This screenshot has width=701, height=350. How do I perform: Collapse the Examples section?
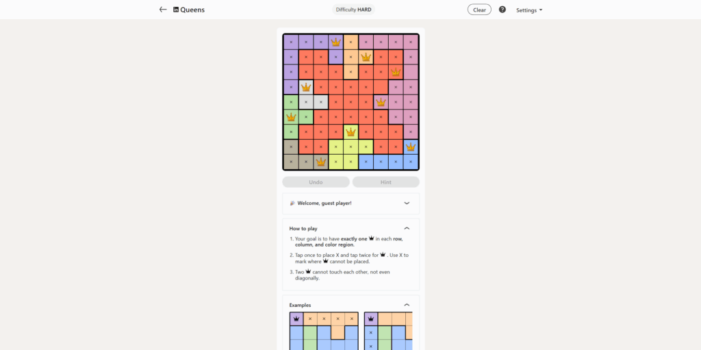[407, 305]
